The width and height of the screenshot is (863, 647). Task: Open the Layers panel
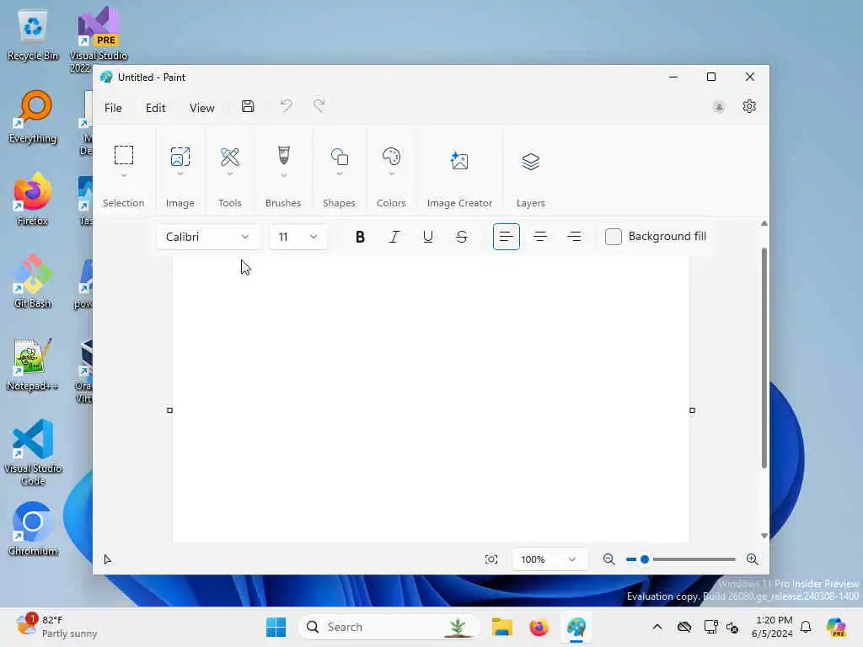pos(531,161)
